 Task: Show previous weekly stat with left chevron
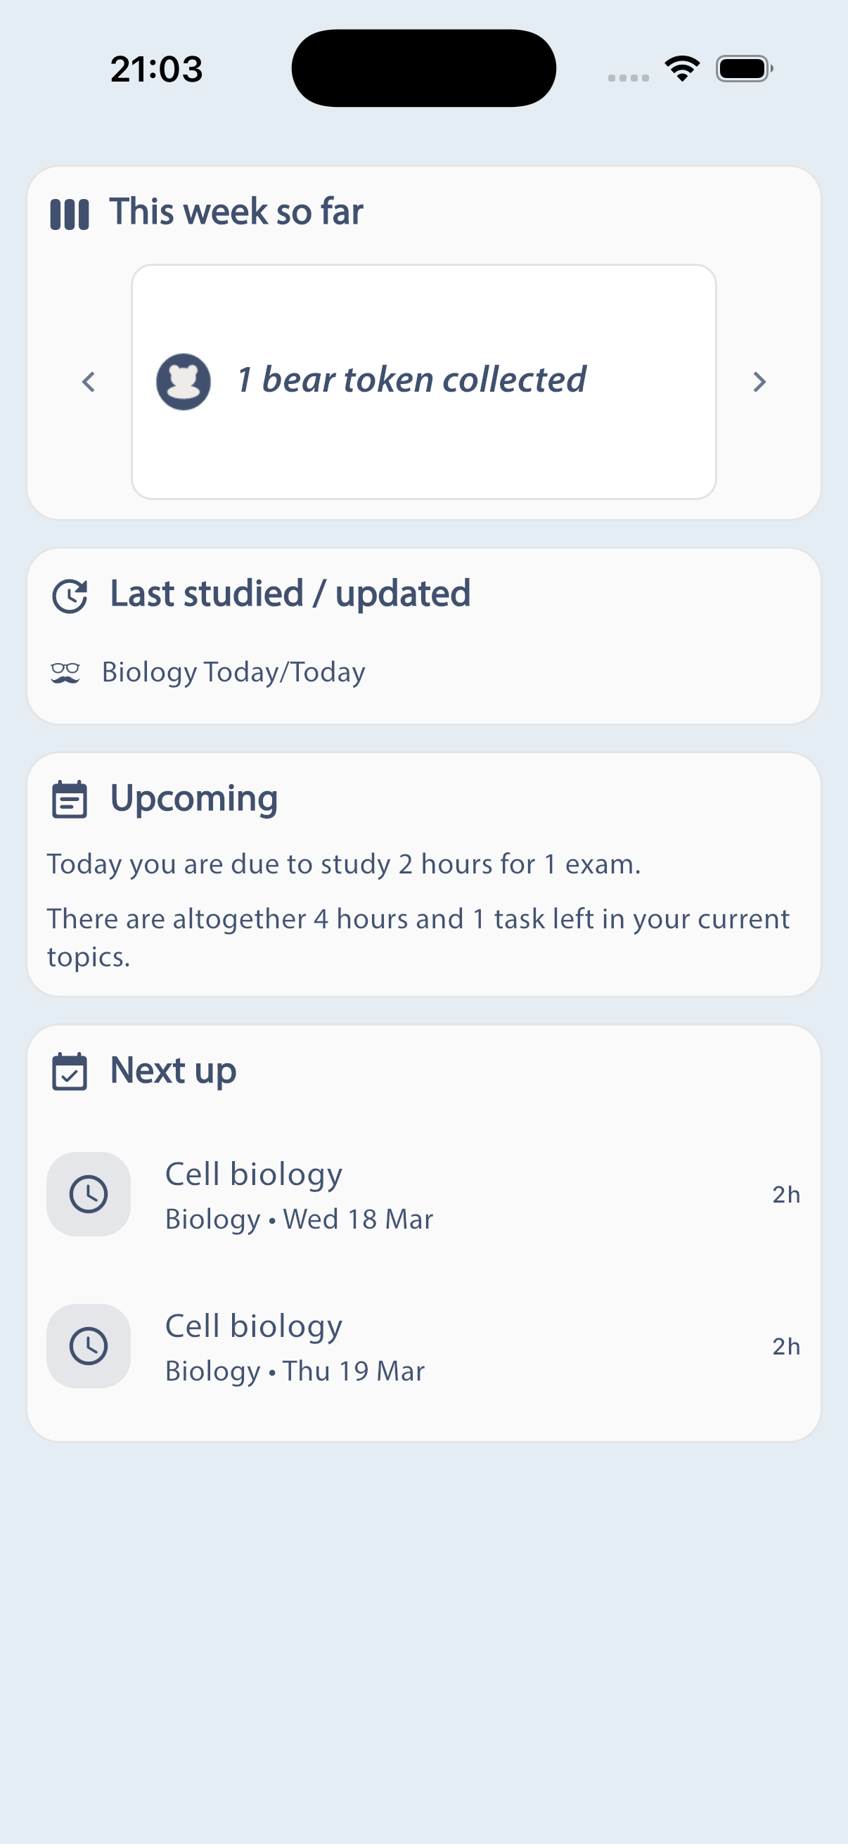(x=89, y=382)
